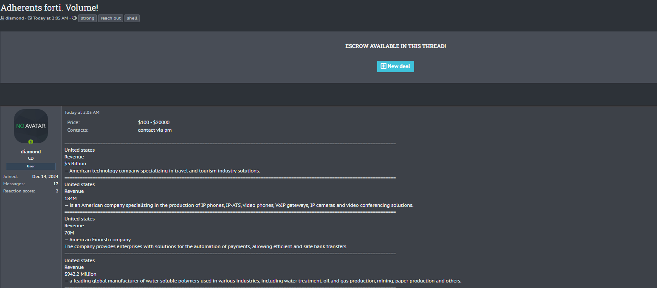This screenshot has height=288, width=657.
Task: Click the 'Dec 14, 2024' joined date
Action: [x=45, y=177]
